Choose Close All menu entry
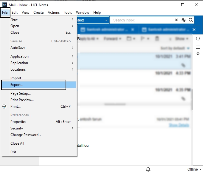The width and height of the screenshot is (203, 173). point(43,143)
